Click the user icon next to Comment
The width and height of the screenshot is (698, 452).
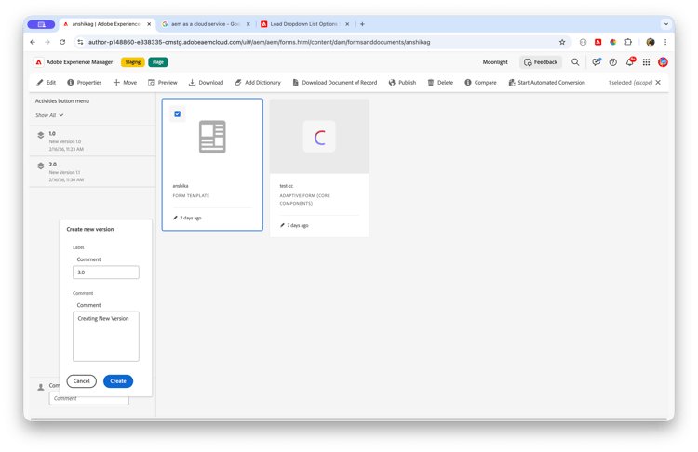[x=41, y=387]
